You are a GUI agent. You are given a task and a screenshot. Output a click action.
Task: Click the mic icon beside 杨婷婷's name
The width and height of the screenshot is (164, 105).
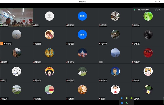(1, 25)
